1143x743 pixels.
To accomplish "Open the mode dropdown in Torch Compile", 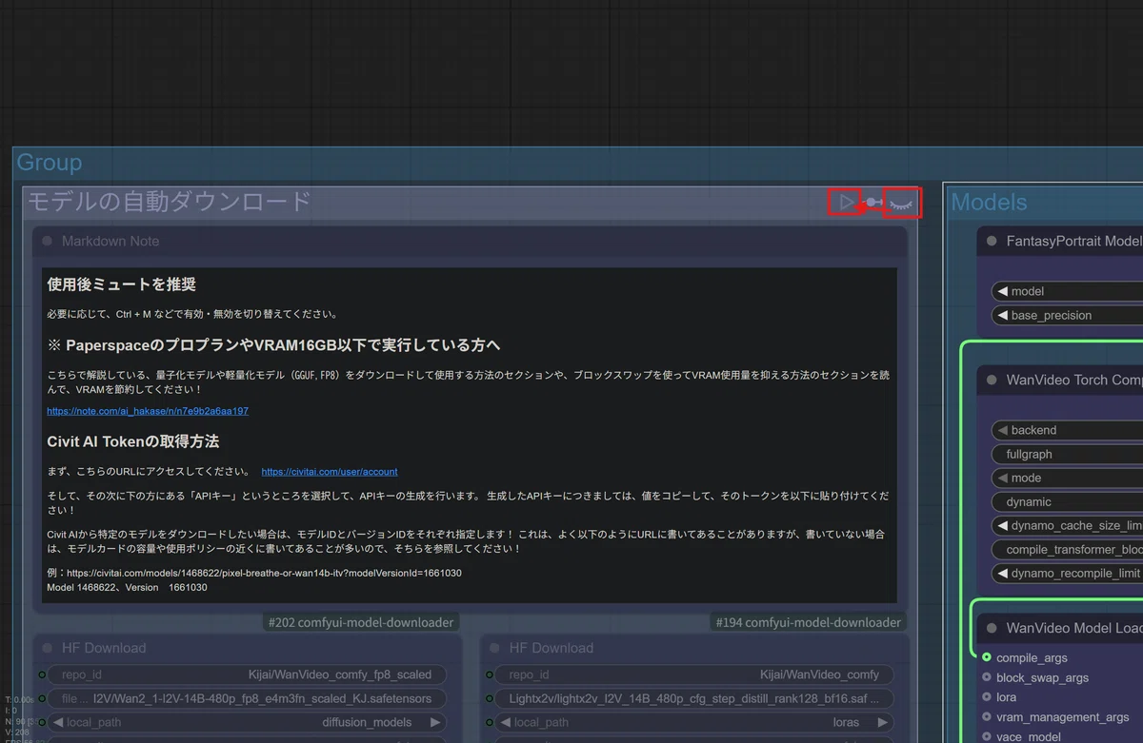I will pos(1067,478).
